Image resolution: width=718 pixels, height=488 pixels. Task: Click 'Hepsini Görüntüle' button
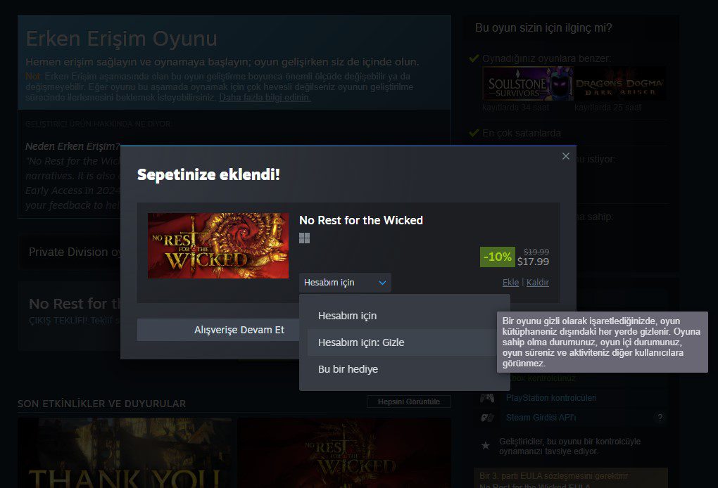click(x=408, y=402)
